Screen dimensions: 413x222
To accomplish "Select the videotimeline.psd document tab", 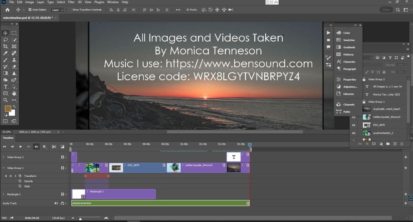I will pos(28,18).
